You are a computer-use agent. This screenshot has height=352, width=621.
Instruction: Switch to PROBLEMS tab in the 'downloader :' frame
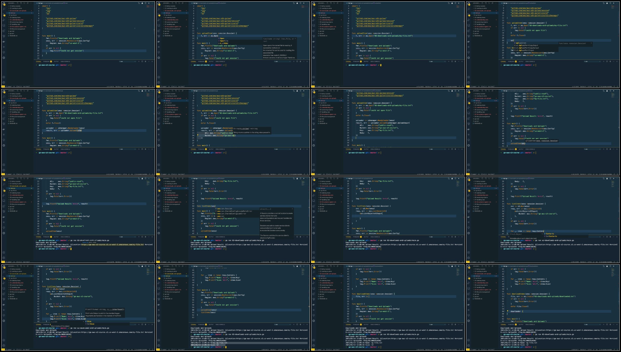pyautogui.click(x=512, y=325)
